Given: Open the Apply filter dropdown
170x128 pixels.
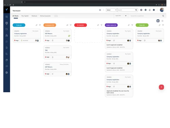Looking at the screenshot, I should coord(121,16).
